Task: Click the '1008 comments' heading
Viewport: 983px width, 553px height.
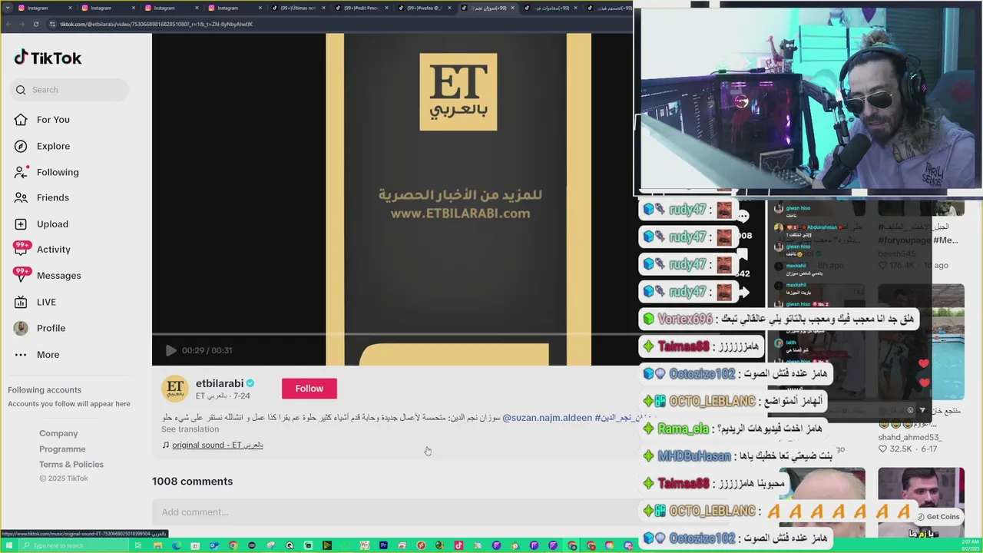Action: click(192, 482)
